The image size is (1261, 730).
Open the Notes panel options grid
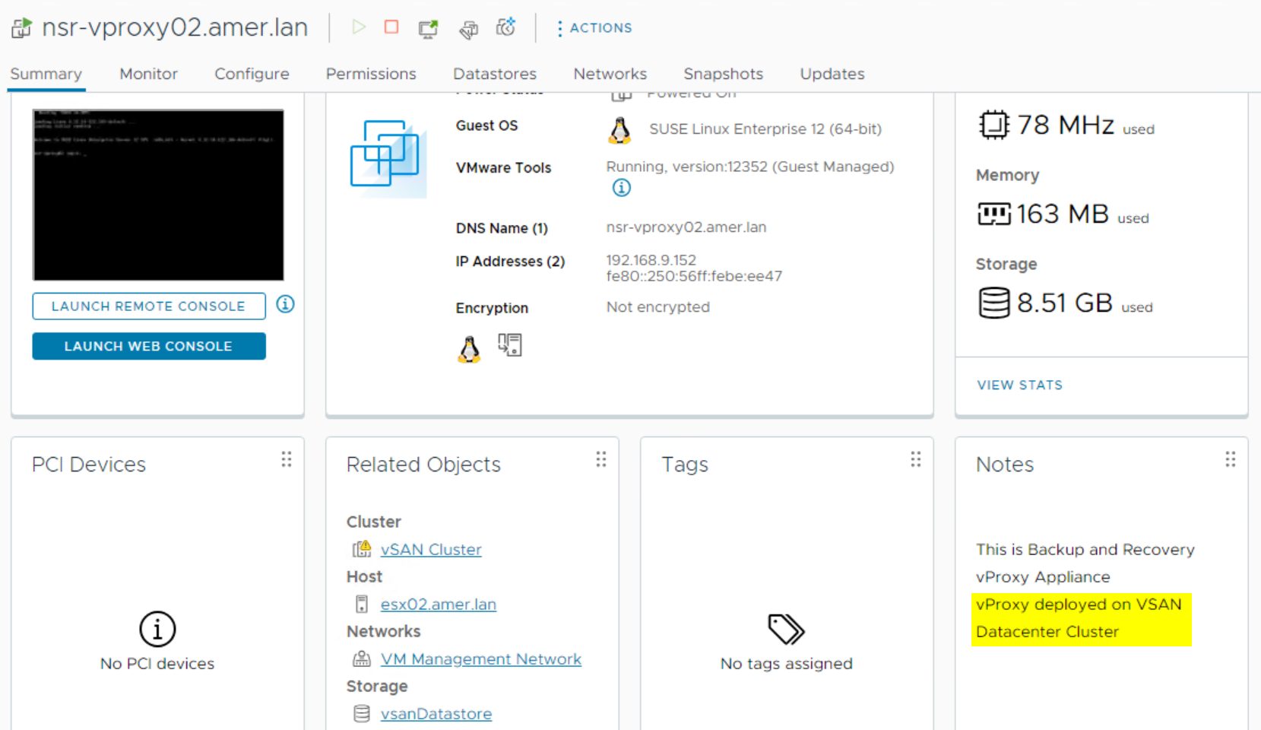(x=1230, y=459)
